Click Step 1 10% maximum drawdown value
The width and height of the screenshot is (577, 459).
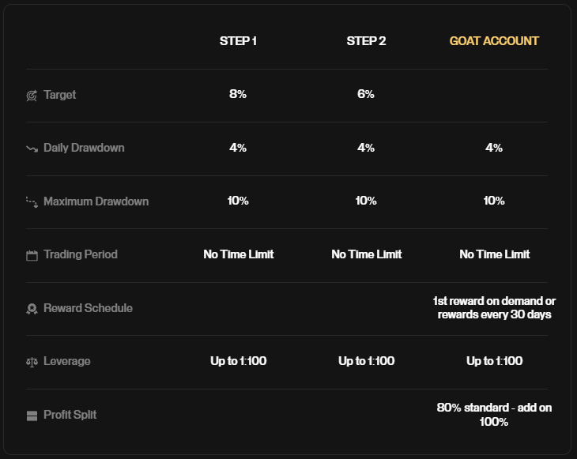(x=238, y=201)
